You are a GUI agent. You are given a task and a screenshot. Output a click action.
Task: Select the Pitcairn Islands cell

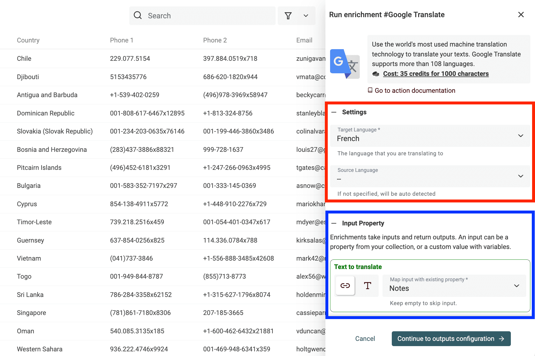point(39,168)
